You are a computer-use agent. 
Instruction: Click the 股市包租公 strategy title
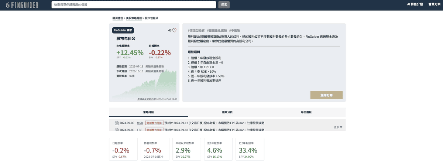click(x=126, y=38)
